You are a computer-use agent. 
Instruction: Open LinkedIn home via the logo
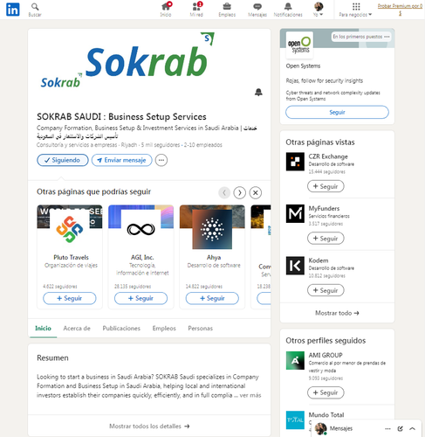12,10
